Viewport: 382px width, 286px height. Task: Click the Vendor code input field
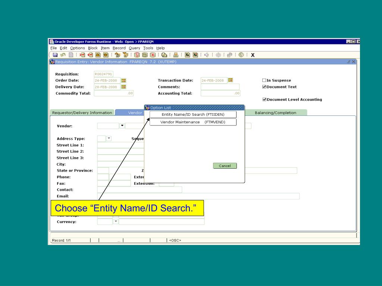pyautogui.click(x=108, y=126)
